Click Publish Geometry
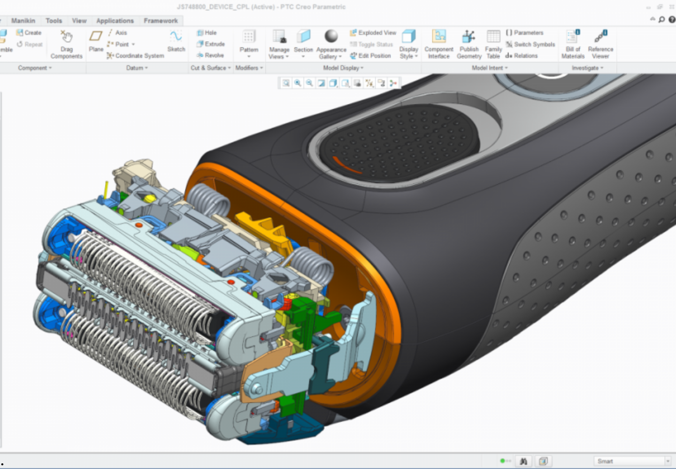The height and width of the screenshot is (469, 676). click(469, 45)
